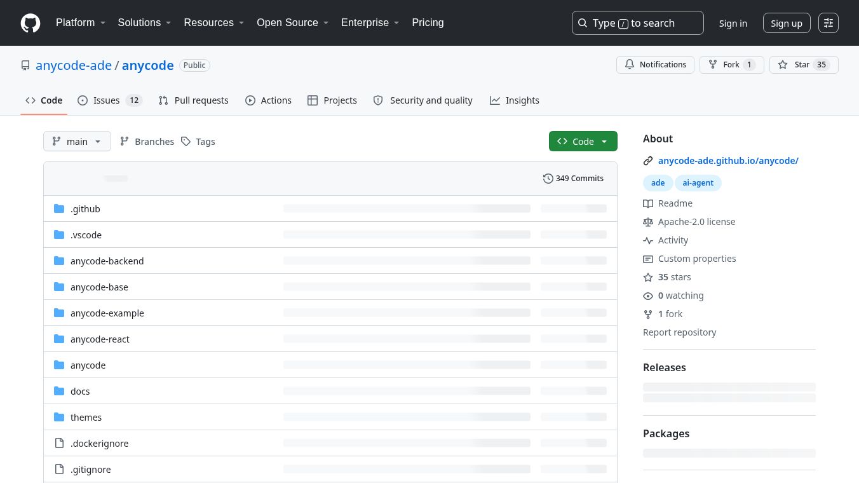Click the anycode-base folder icon
This screenshot has width=859, height=483.
click(x=59, y=287)
